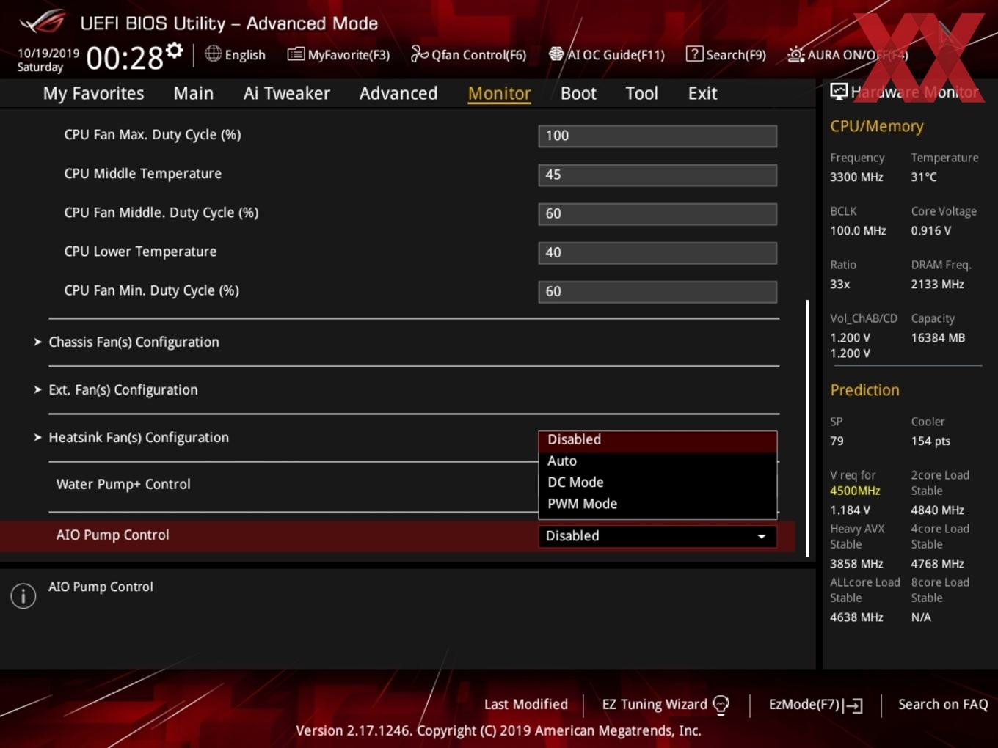
Task: Choose Auto in the dropdown list
Action: 658,461
